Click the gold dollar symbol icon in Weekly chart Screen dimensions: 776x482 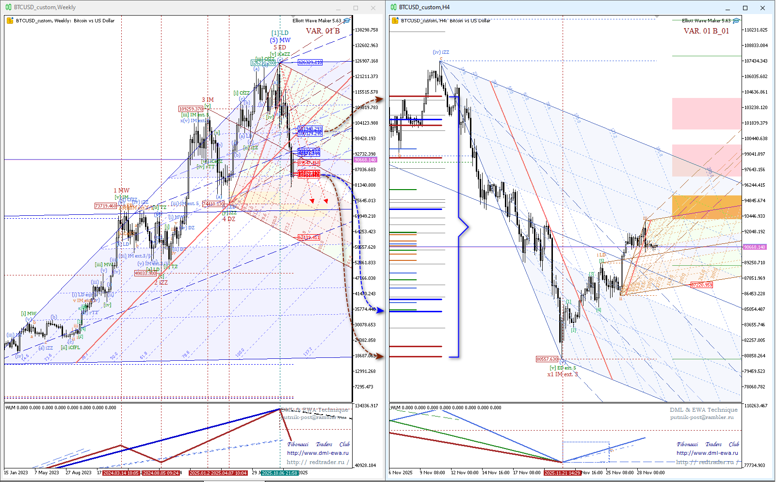tap(10, 21)
